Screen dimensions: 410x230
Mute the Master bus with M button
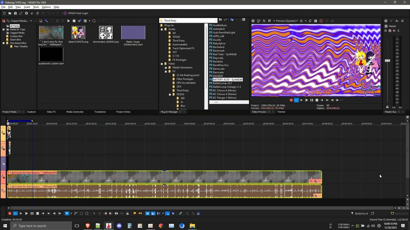click(x=394, y=31)
